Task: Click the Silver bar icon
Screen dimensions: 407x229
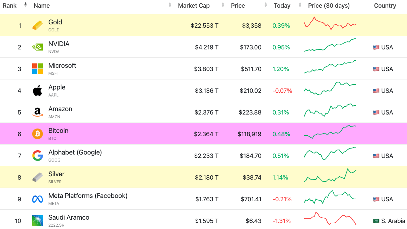Action: click(x=38, y=177)
